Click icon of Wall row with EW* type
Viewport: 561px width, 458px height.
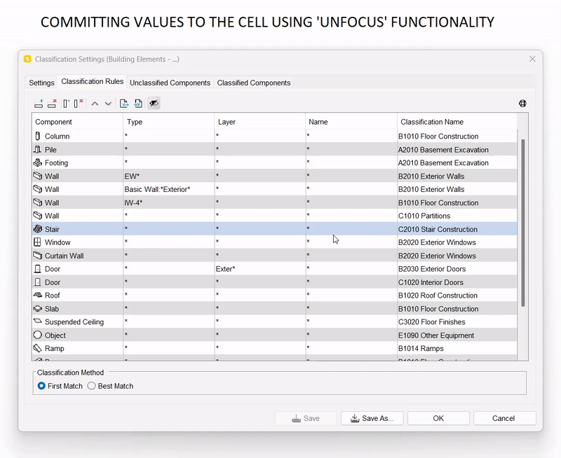point(38,176)
